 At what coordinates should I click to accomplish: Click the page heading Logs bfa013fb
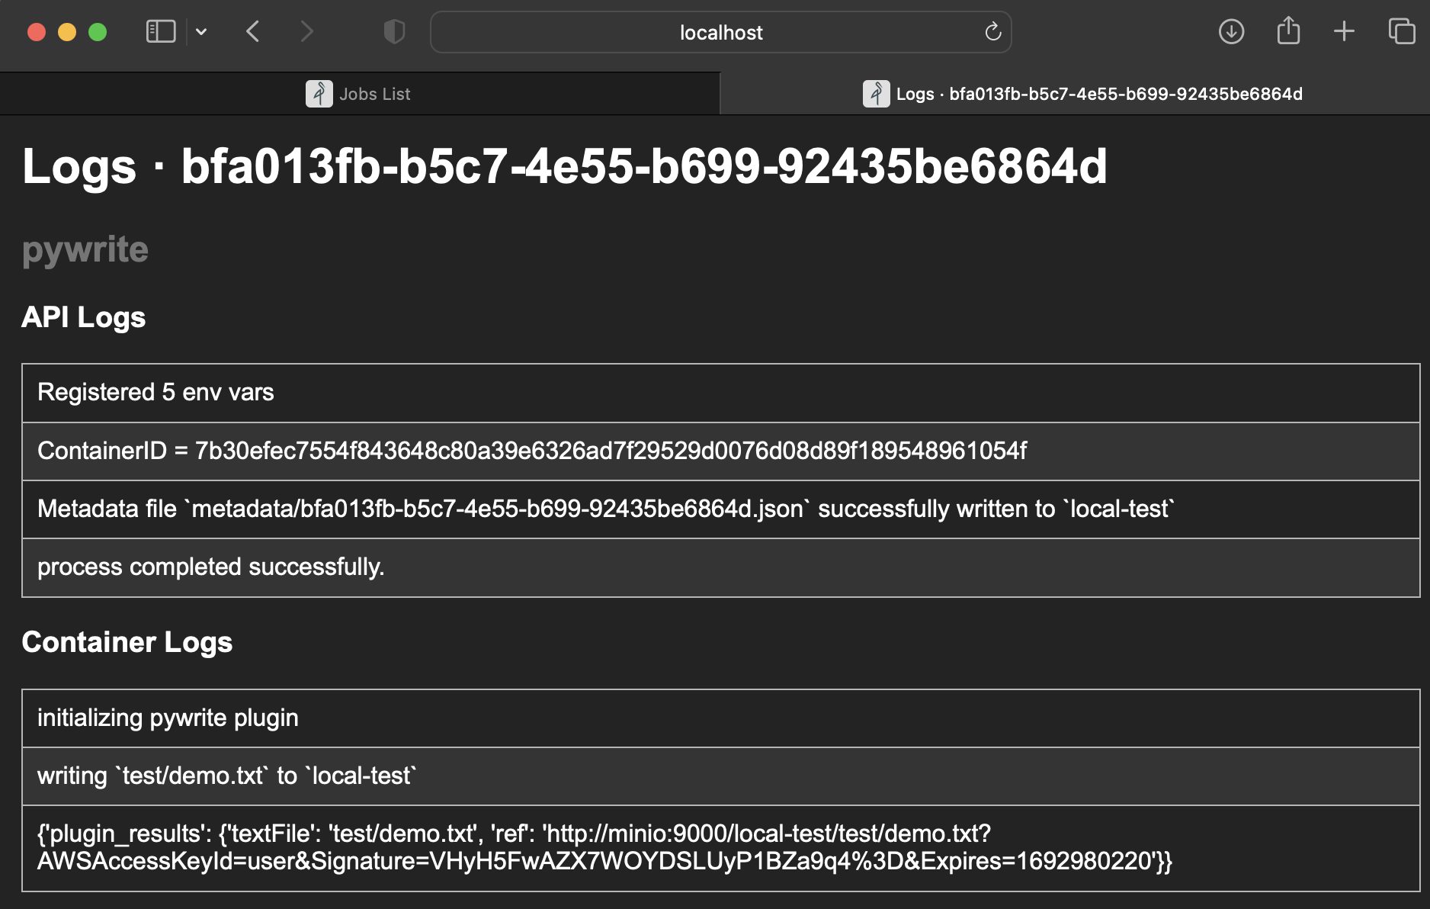click(564, 166)
